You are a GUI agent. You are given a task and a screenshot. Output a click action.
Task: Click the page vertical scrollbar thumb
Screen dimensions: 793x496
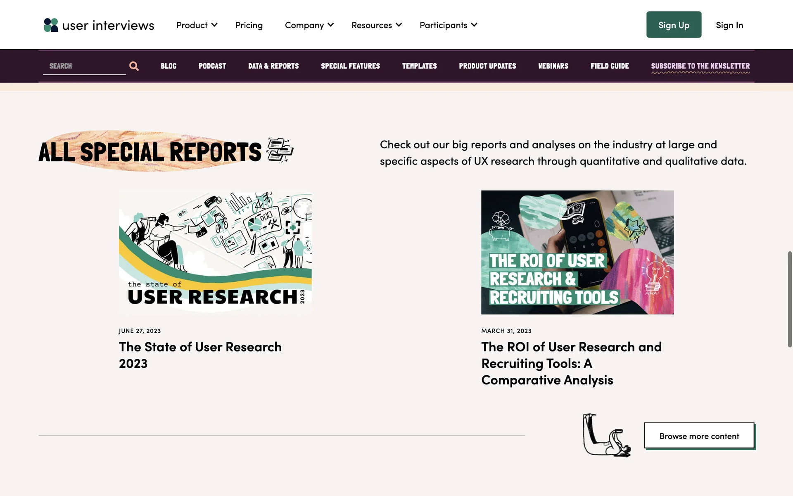coord(790,299)
